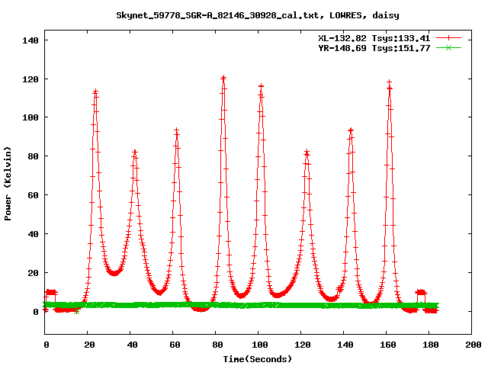
Task: Click the y-axis tick label 140
Action: click(x=30, y=40)
